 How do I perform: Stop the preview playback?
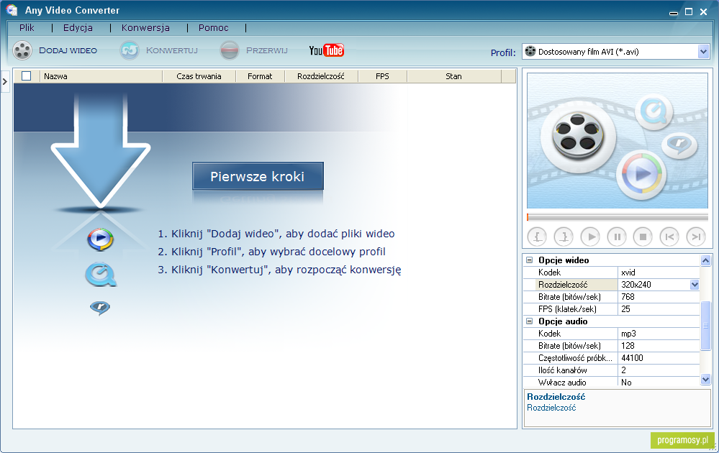coord(643,237)
